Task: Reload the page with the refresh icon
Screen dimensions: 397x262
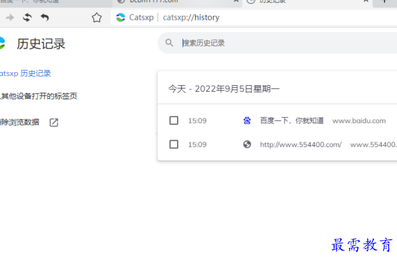Action: click(27, 17)
